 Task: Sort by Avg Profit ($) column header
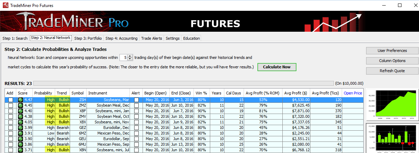pyautogui.click(x=296, y=93)
